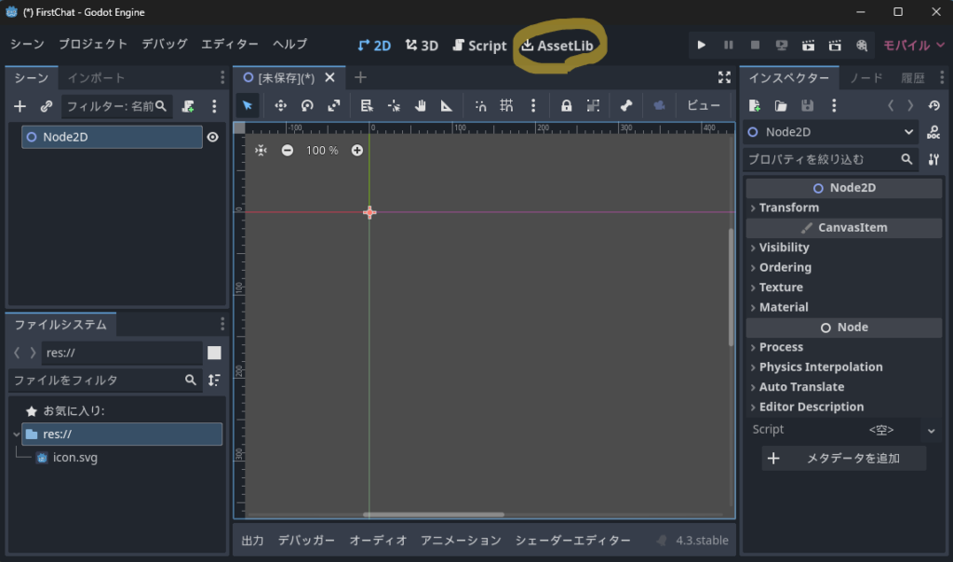Expand the Material section

[x=843, y=307]
